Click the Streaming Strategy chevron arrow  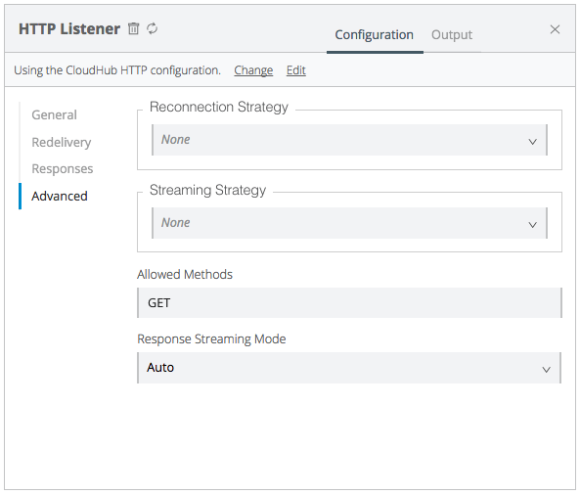click(532, 225)
